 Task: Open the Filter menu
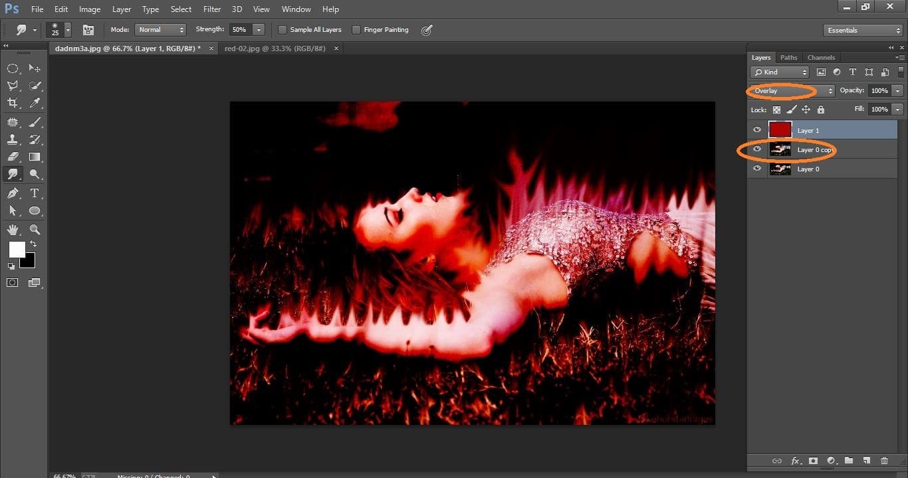pos(212,9)
